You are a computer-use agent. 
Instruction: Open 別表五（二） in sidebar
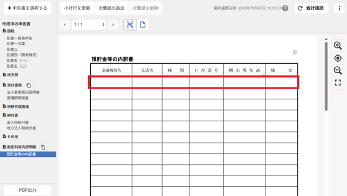17,66
